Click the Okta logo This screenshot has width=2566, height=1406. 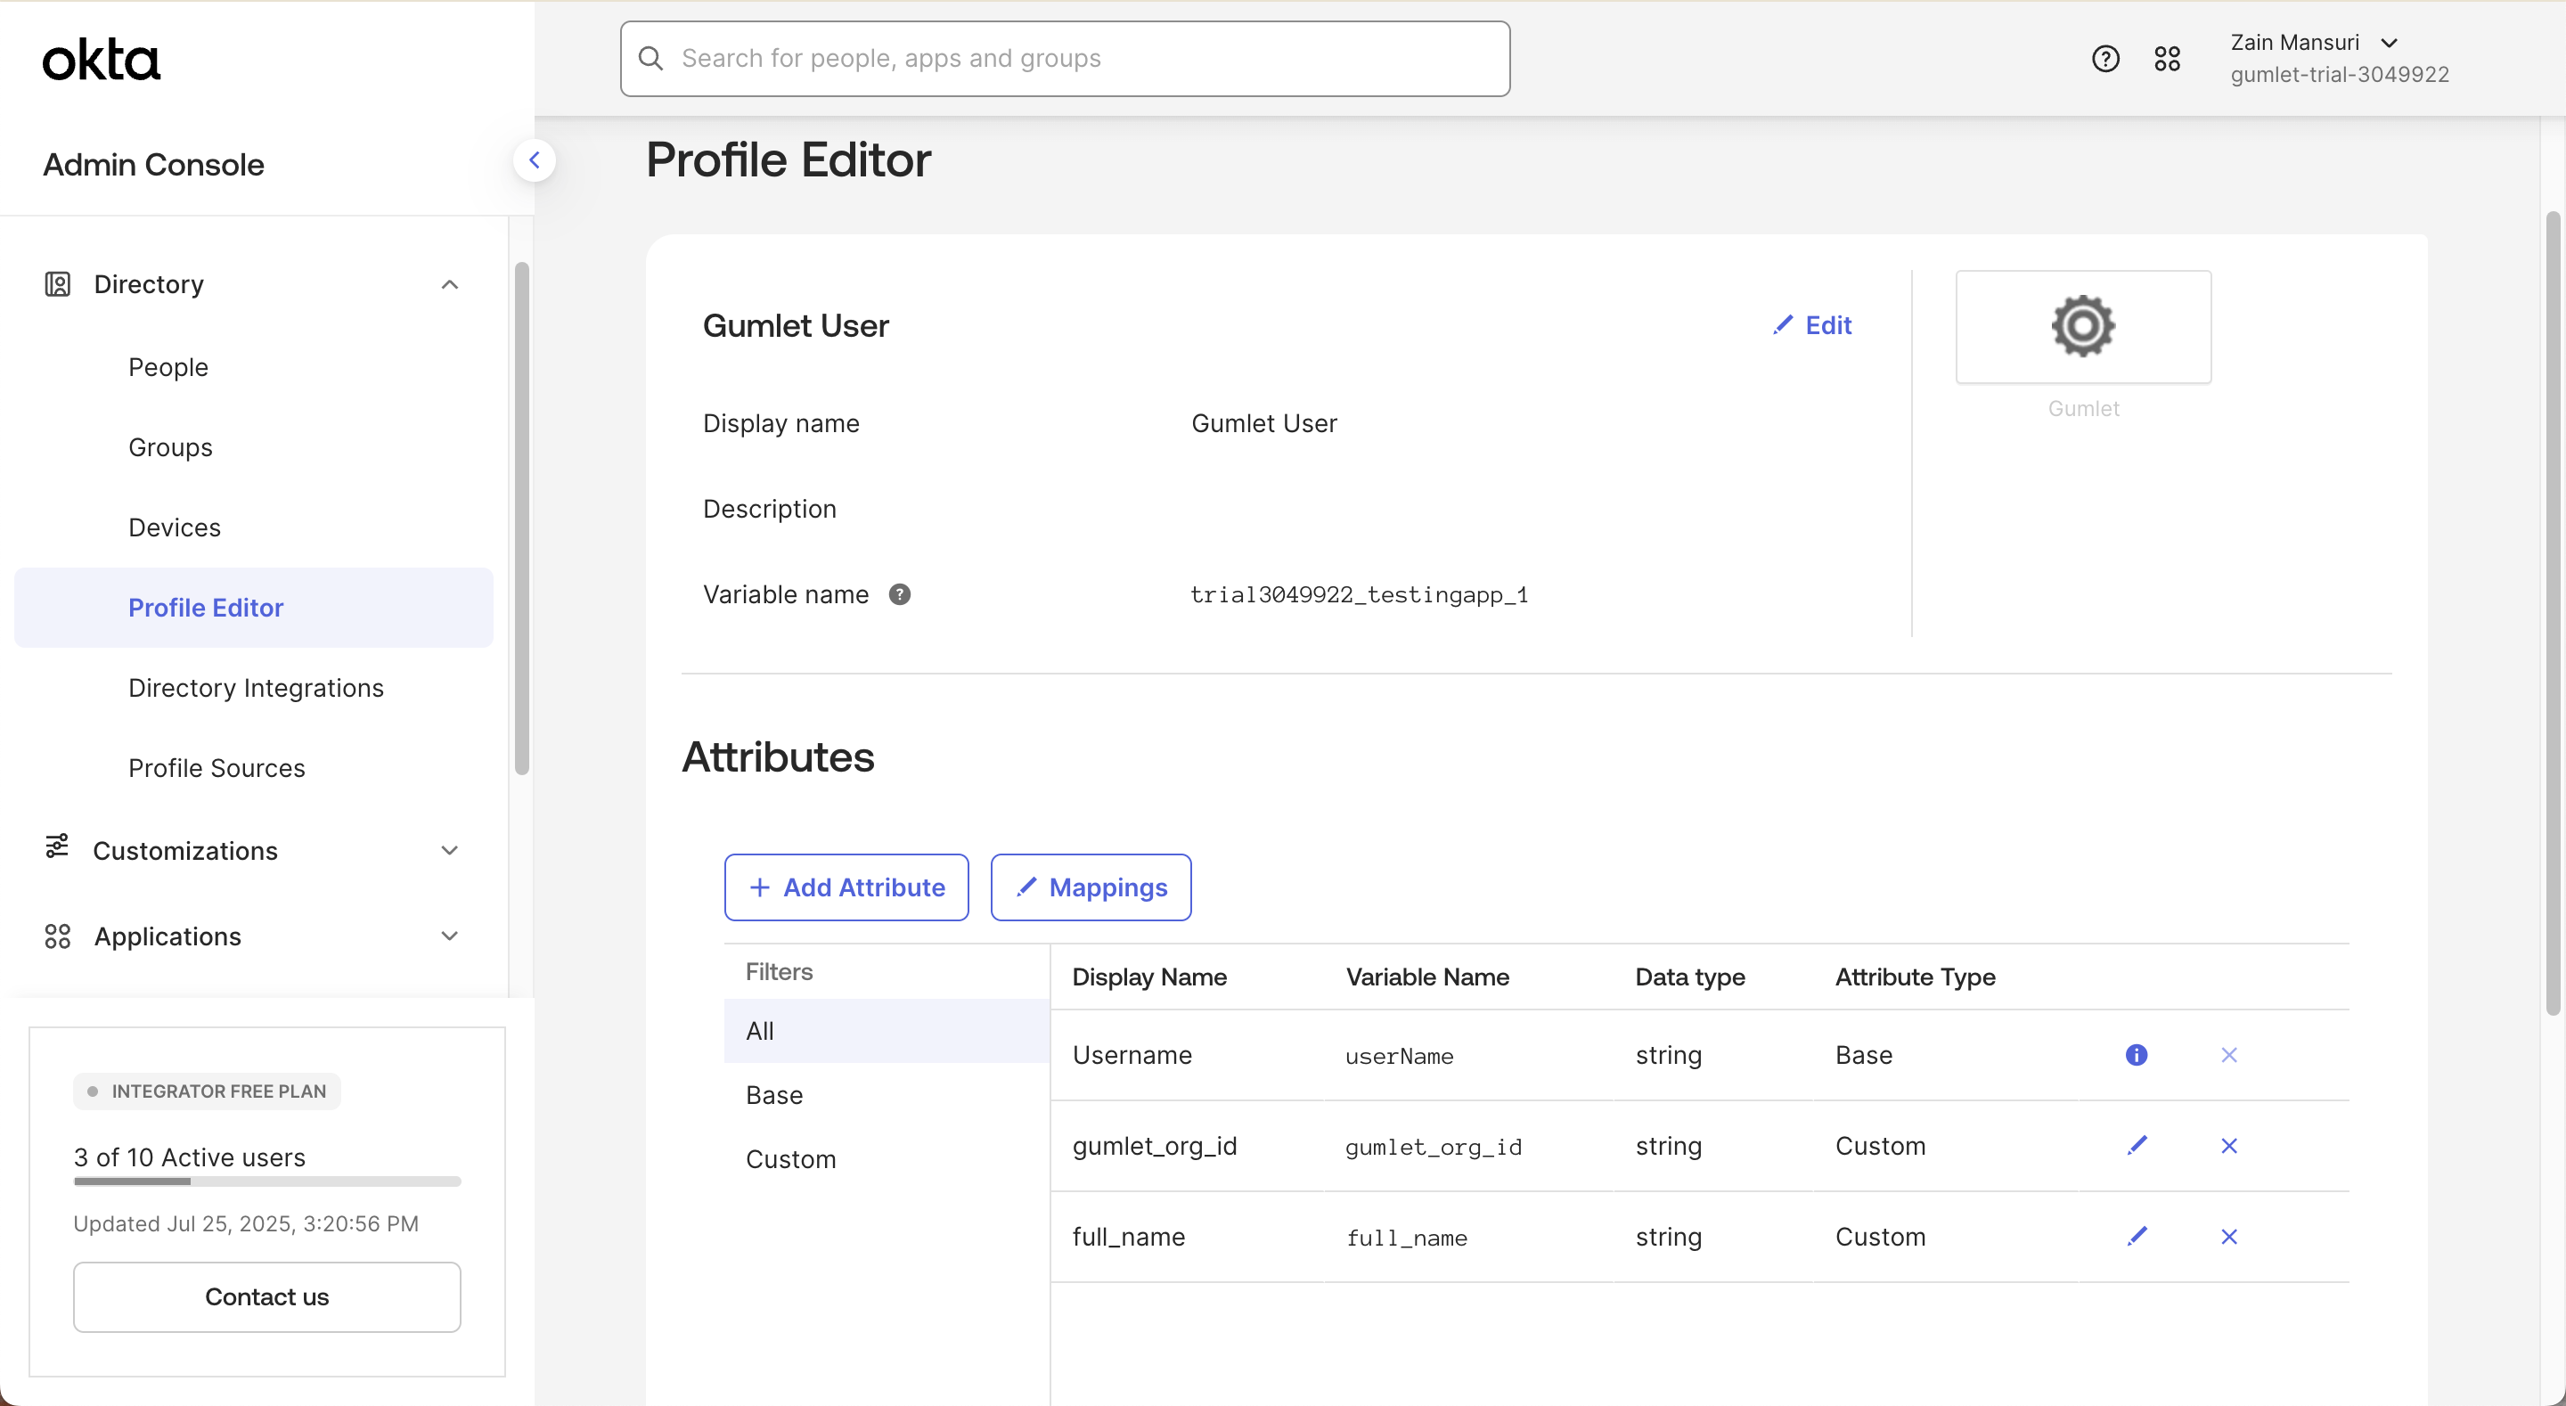(101, 60)
